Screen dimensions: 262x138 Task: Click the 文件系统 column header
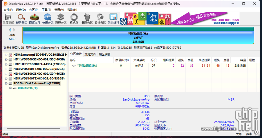click(139, 60)
